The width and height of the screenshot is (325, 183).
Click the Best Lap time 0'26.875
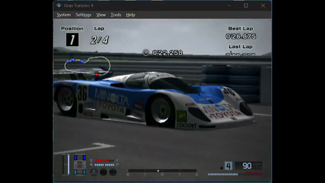[x=241, y=37]
